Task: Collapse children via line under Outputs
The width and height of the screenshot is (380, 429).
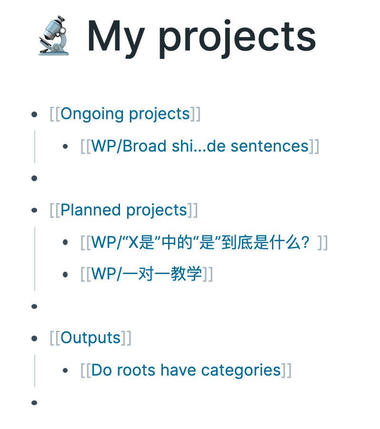Action: pos(35,371)
